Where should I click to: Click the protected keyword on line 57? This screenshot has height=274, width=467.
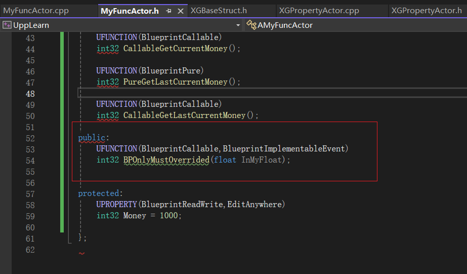point(99,193)
